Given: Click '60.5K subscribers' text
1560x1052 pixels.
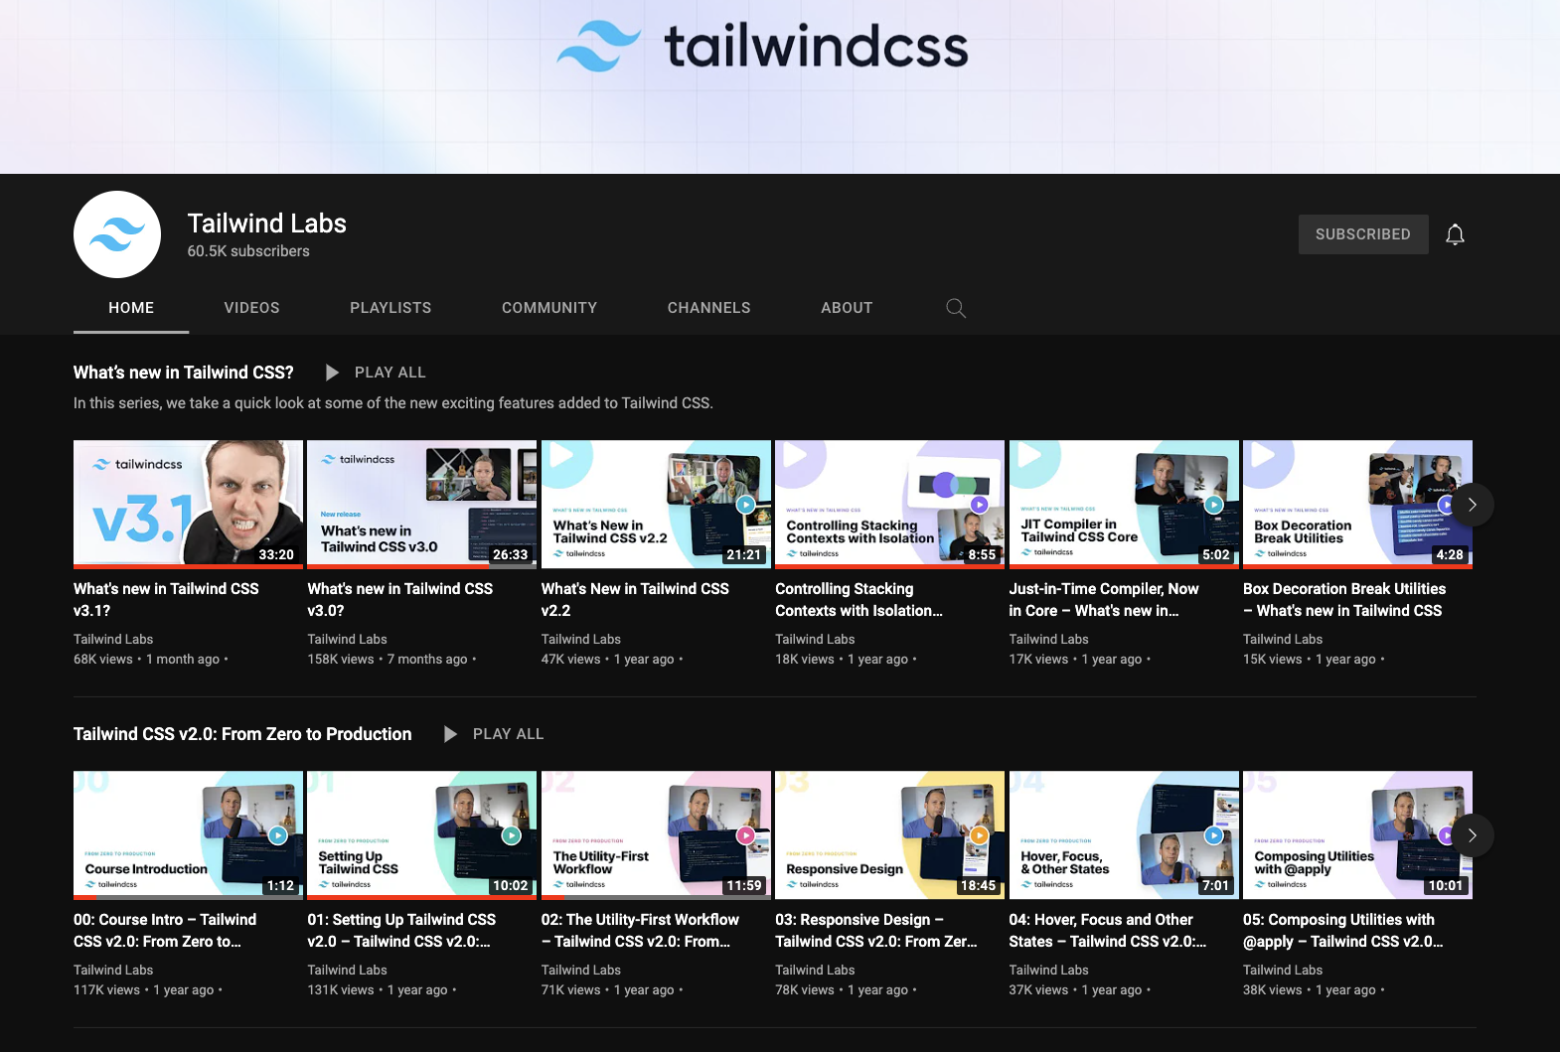Looking at the screenshot, I should 248,251.
